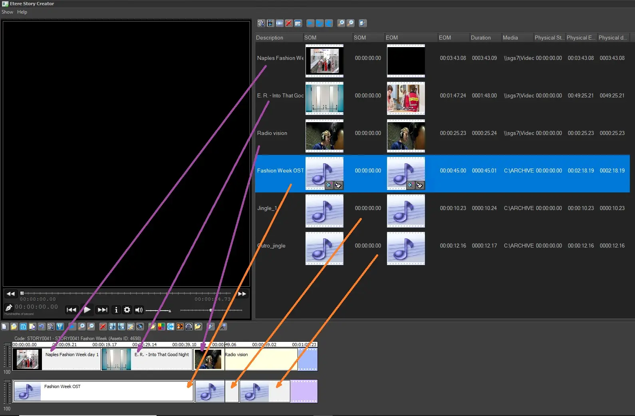Click the info button in player controls

pos(116,310)
